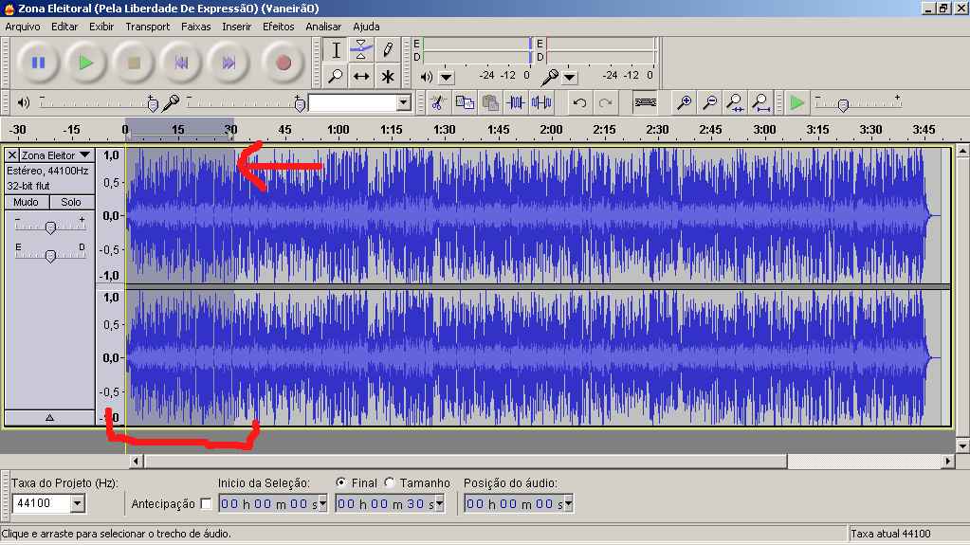Click the input meter microphone icon
The width and height of the screenshot is (970, 545).
(x=549, y=78)
